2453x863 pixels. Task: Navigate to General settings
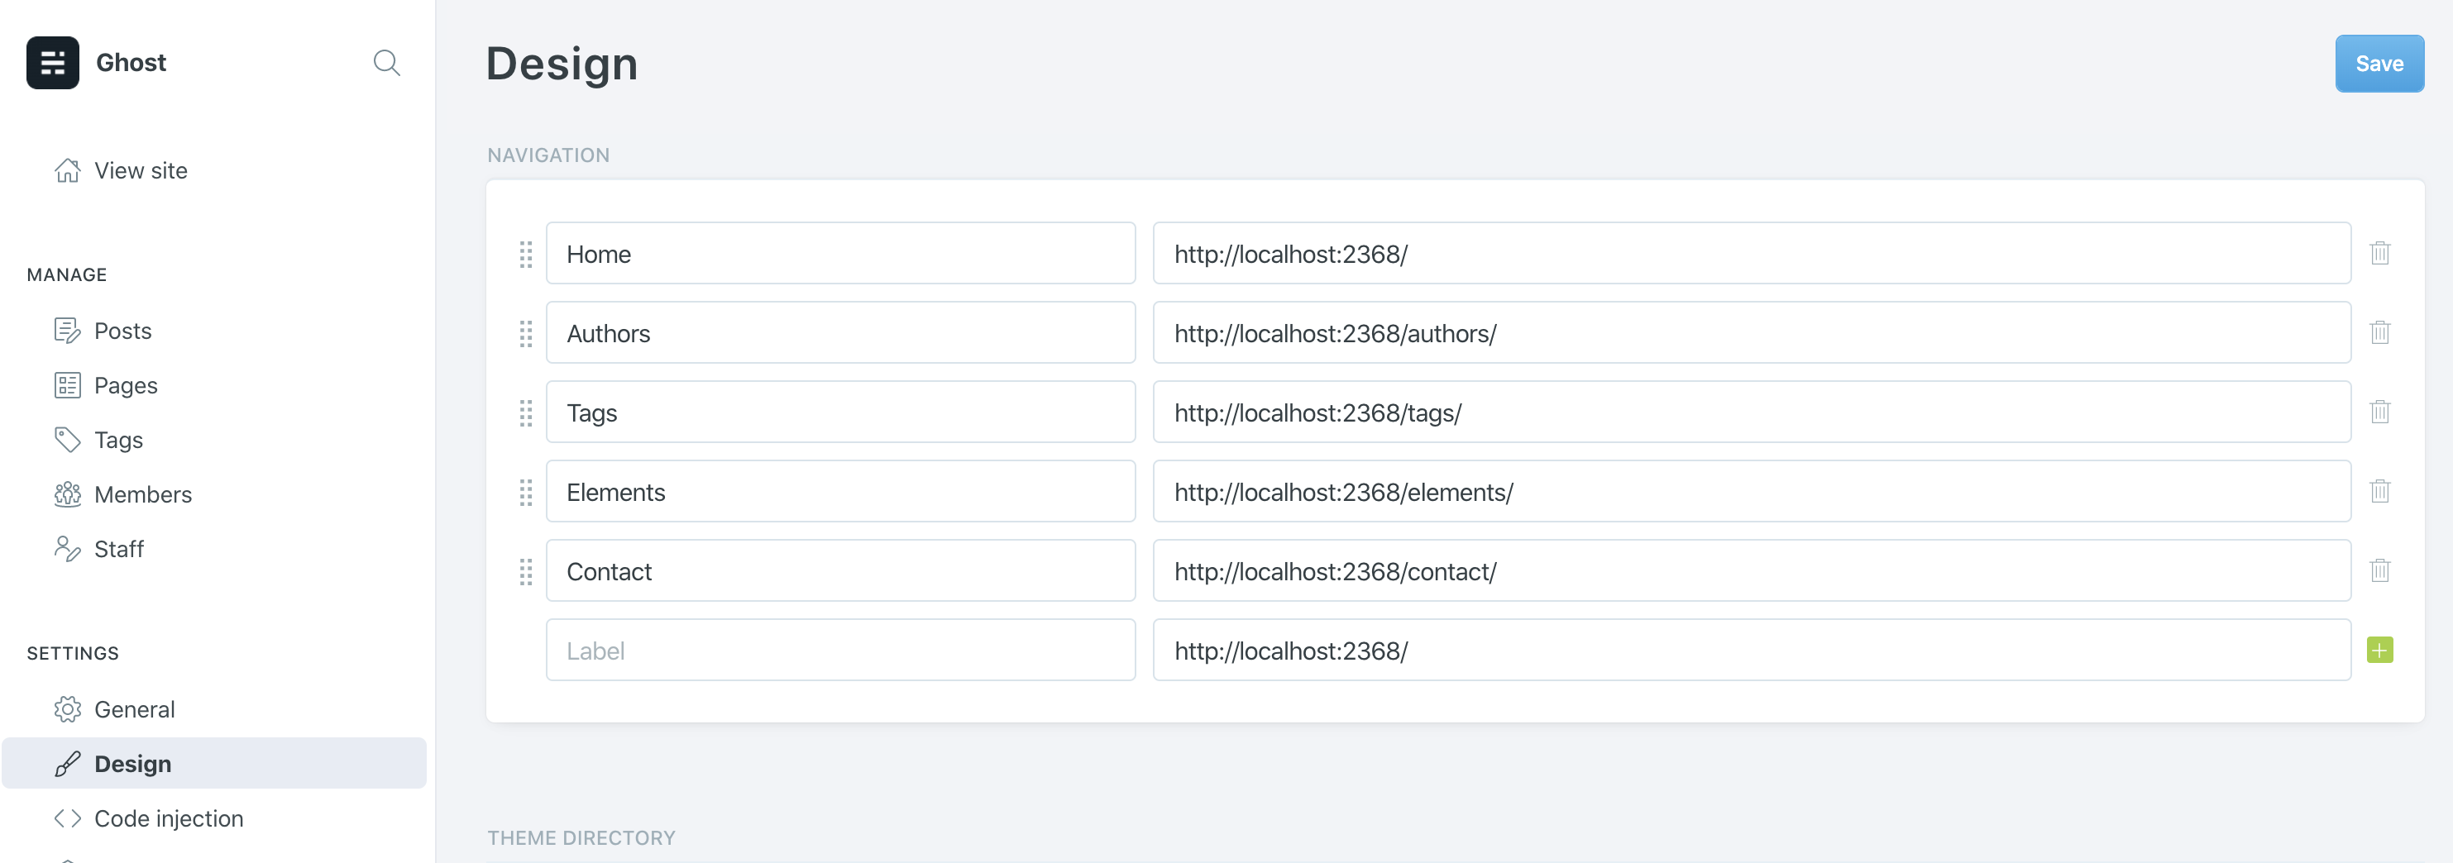[134, 710]
